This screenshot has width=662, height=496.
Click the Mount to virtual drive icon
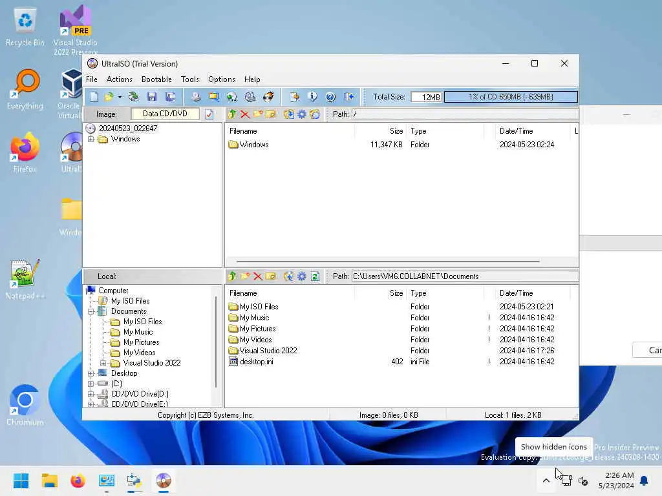click(x=250, y=97)
